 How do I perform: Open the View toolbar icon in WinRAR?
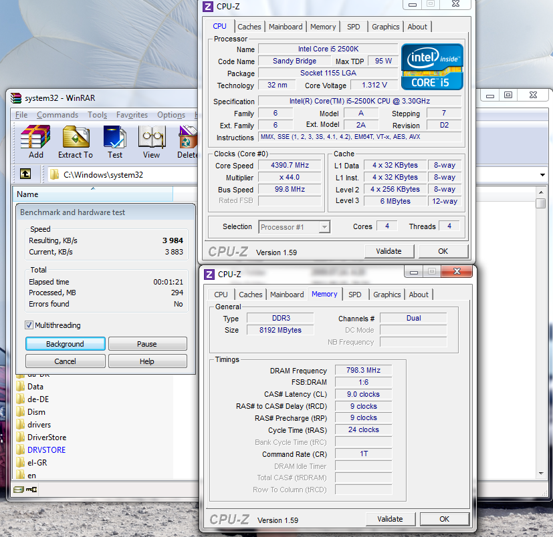(x=151, y=142)
